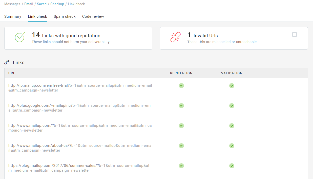Click validation checkmark for lp.mailup.com free-trial link
Viewport: 313px width, 179px height.
click(x=232, y=86)
